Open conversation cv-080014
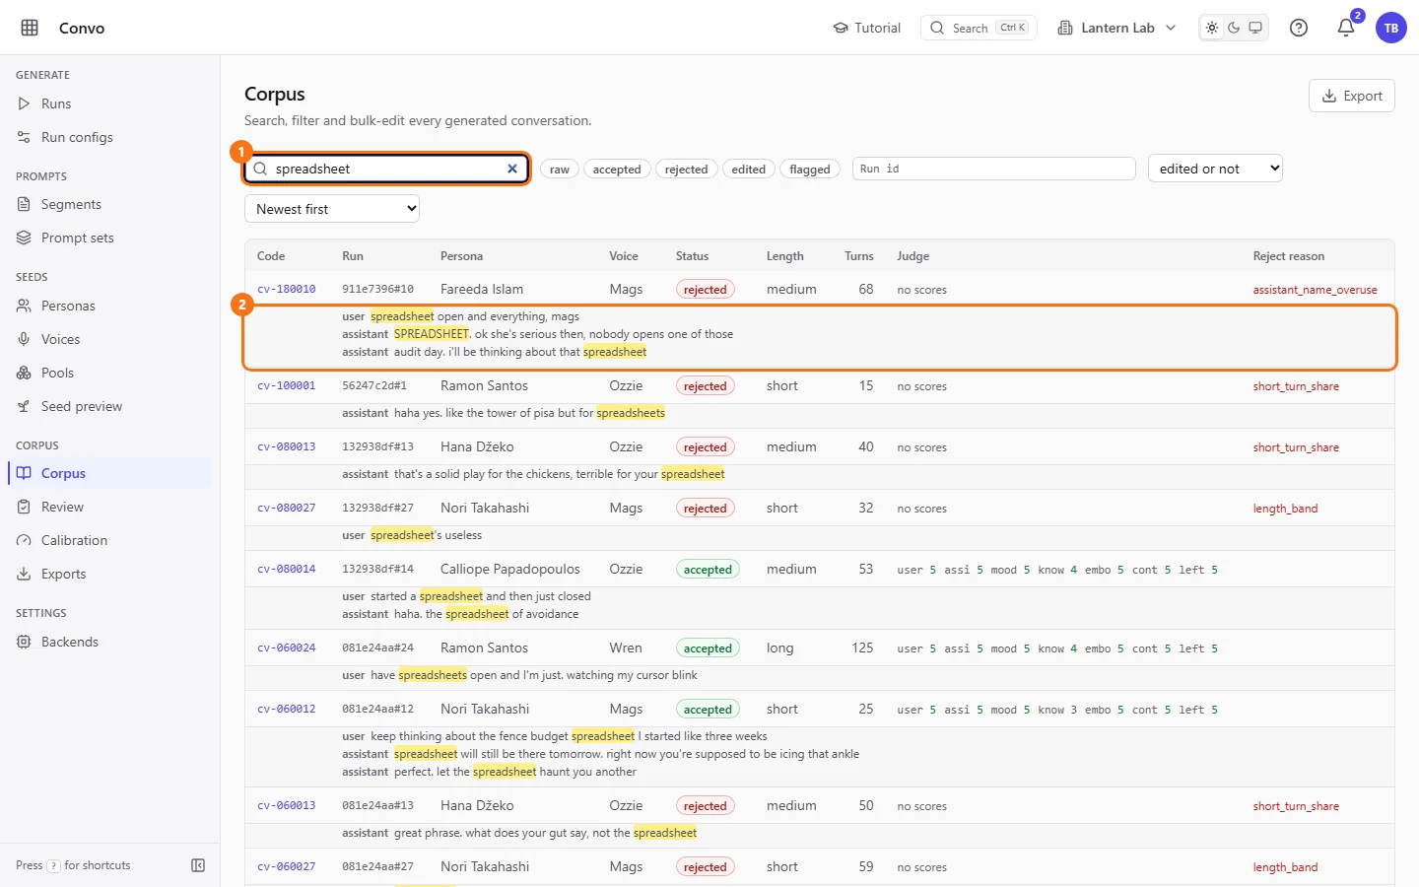Screen dimensions: 1419x887 tap(287, 569)
